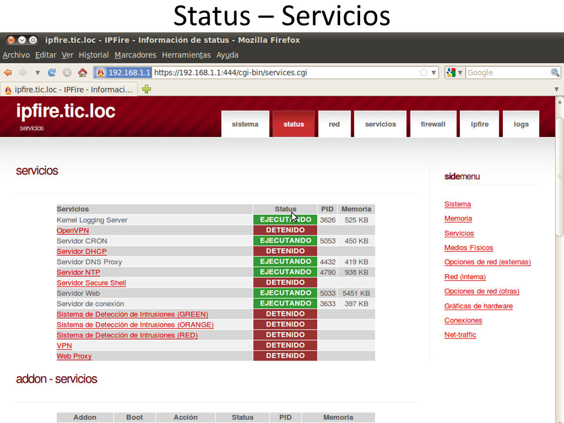Open the Herramientas menu
Screen dimensions: 564x423
pyautogui.click(x=186, y=55)
